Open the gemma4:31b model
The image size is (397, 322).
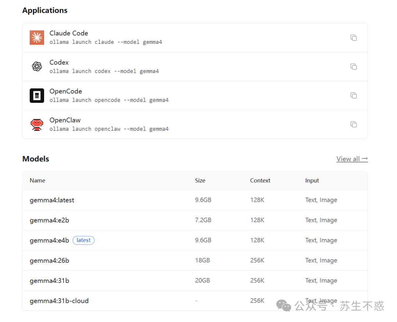[x=49, y=281]
